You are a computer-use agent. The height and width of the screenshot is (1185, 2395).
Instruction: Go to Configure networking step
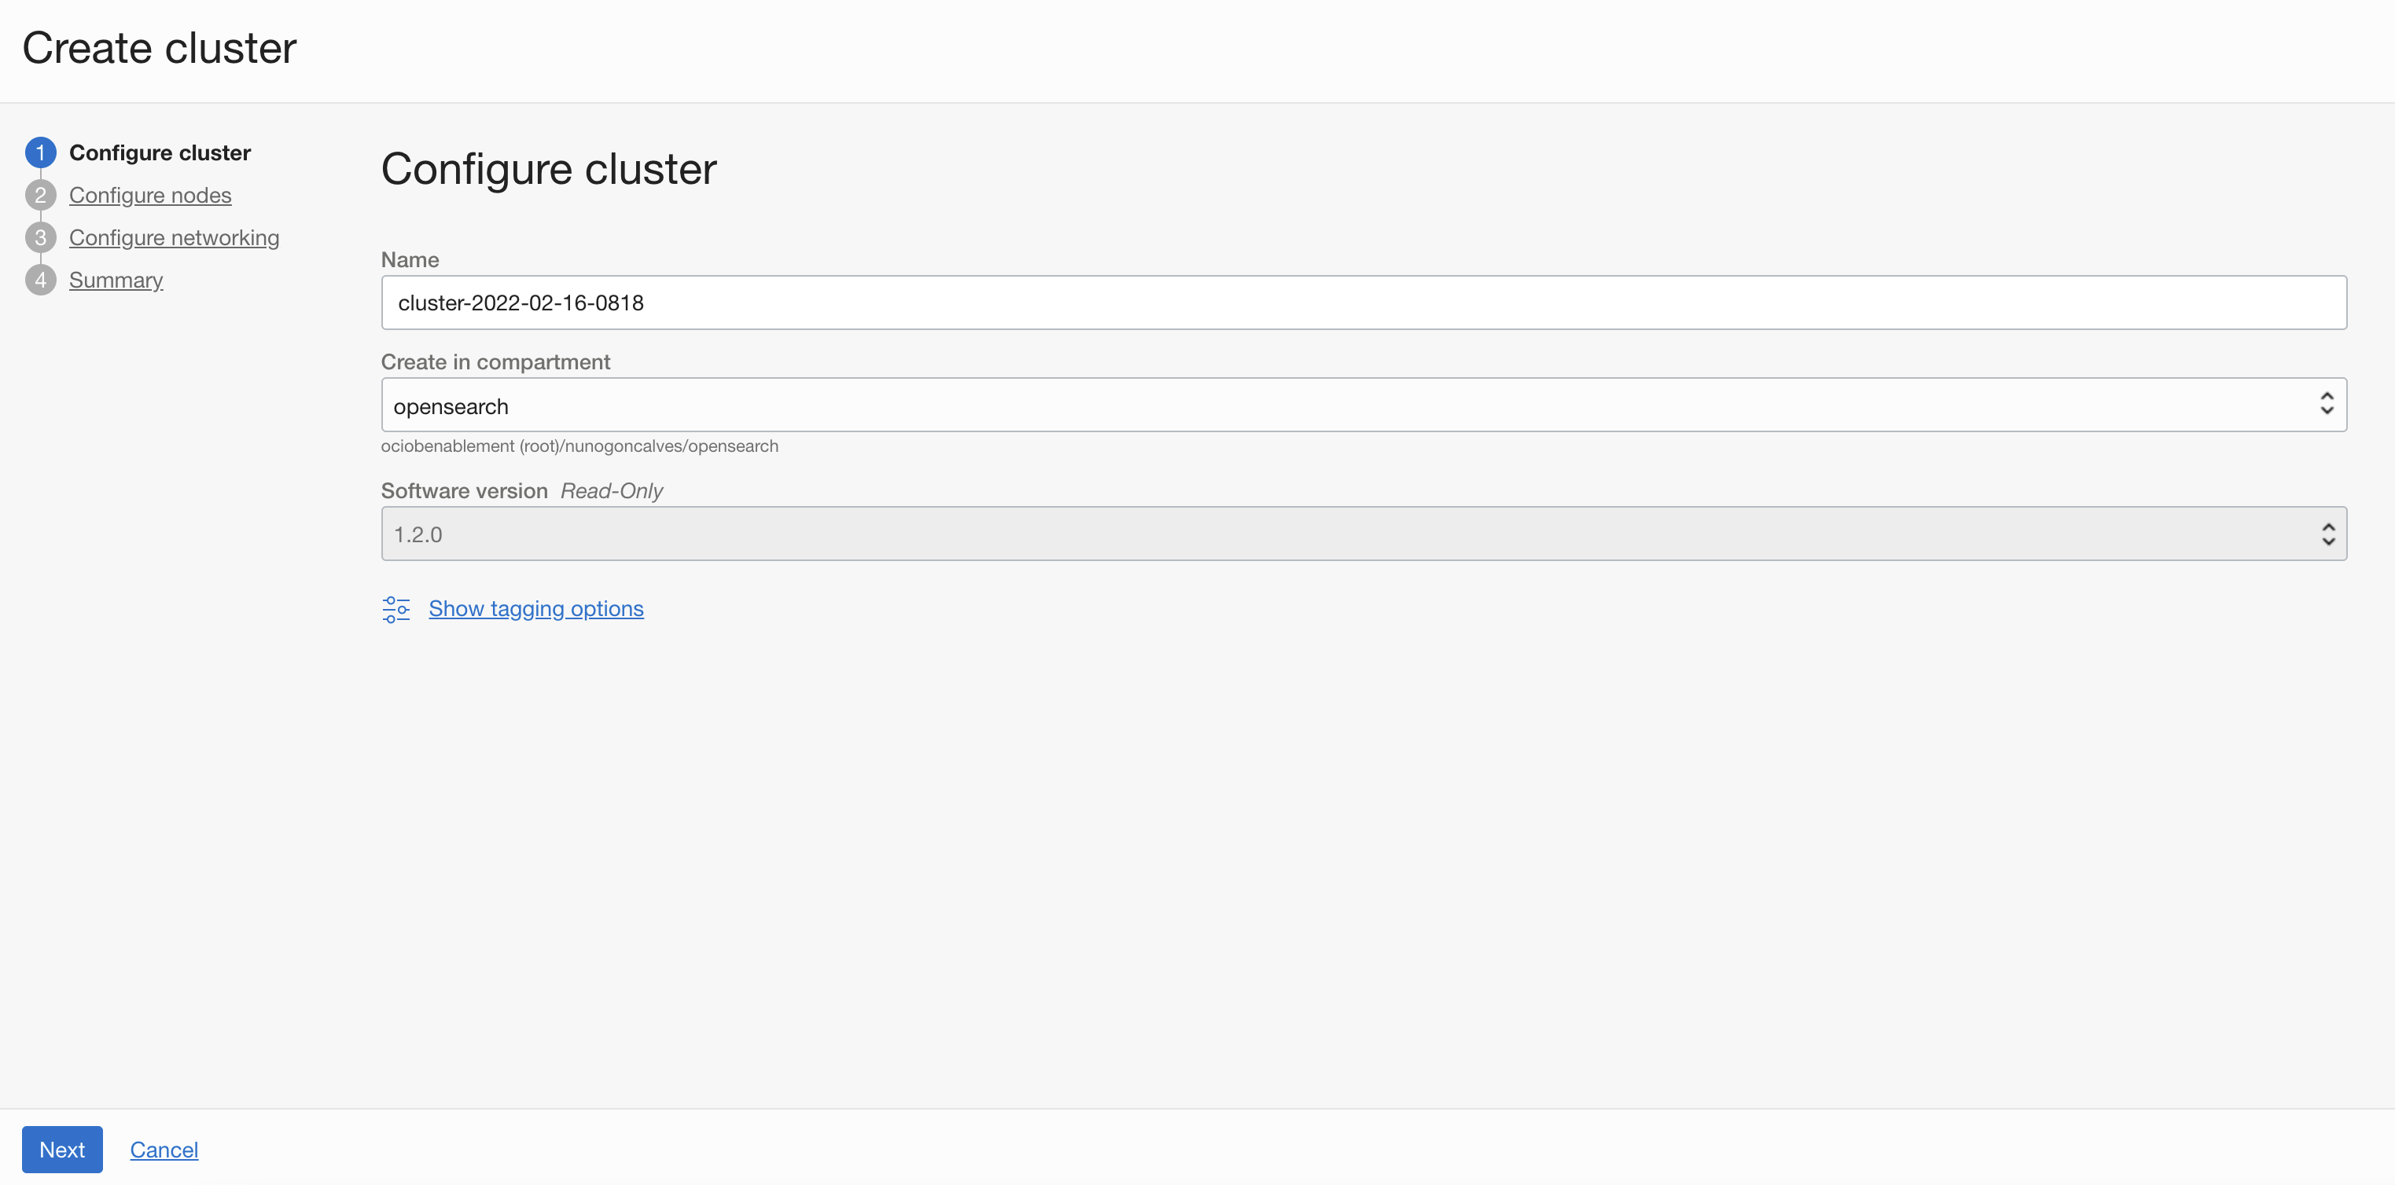point(174,238)
